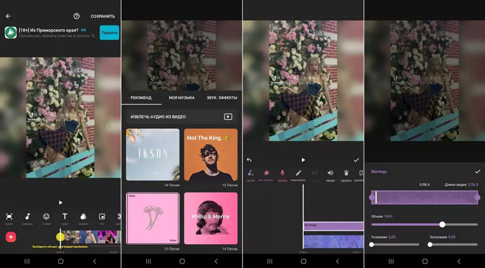485x268 pixels.
Task: Open the Фильтр filter tool
Action: coord(83,217)
